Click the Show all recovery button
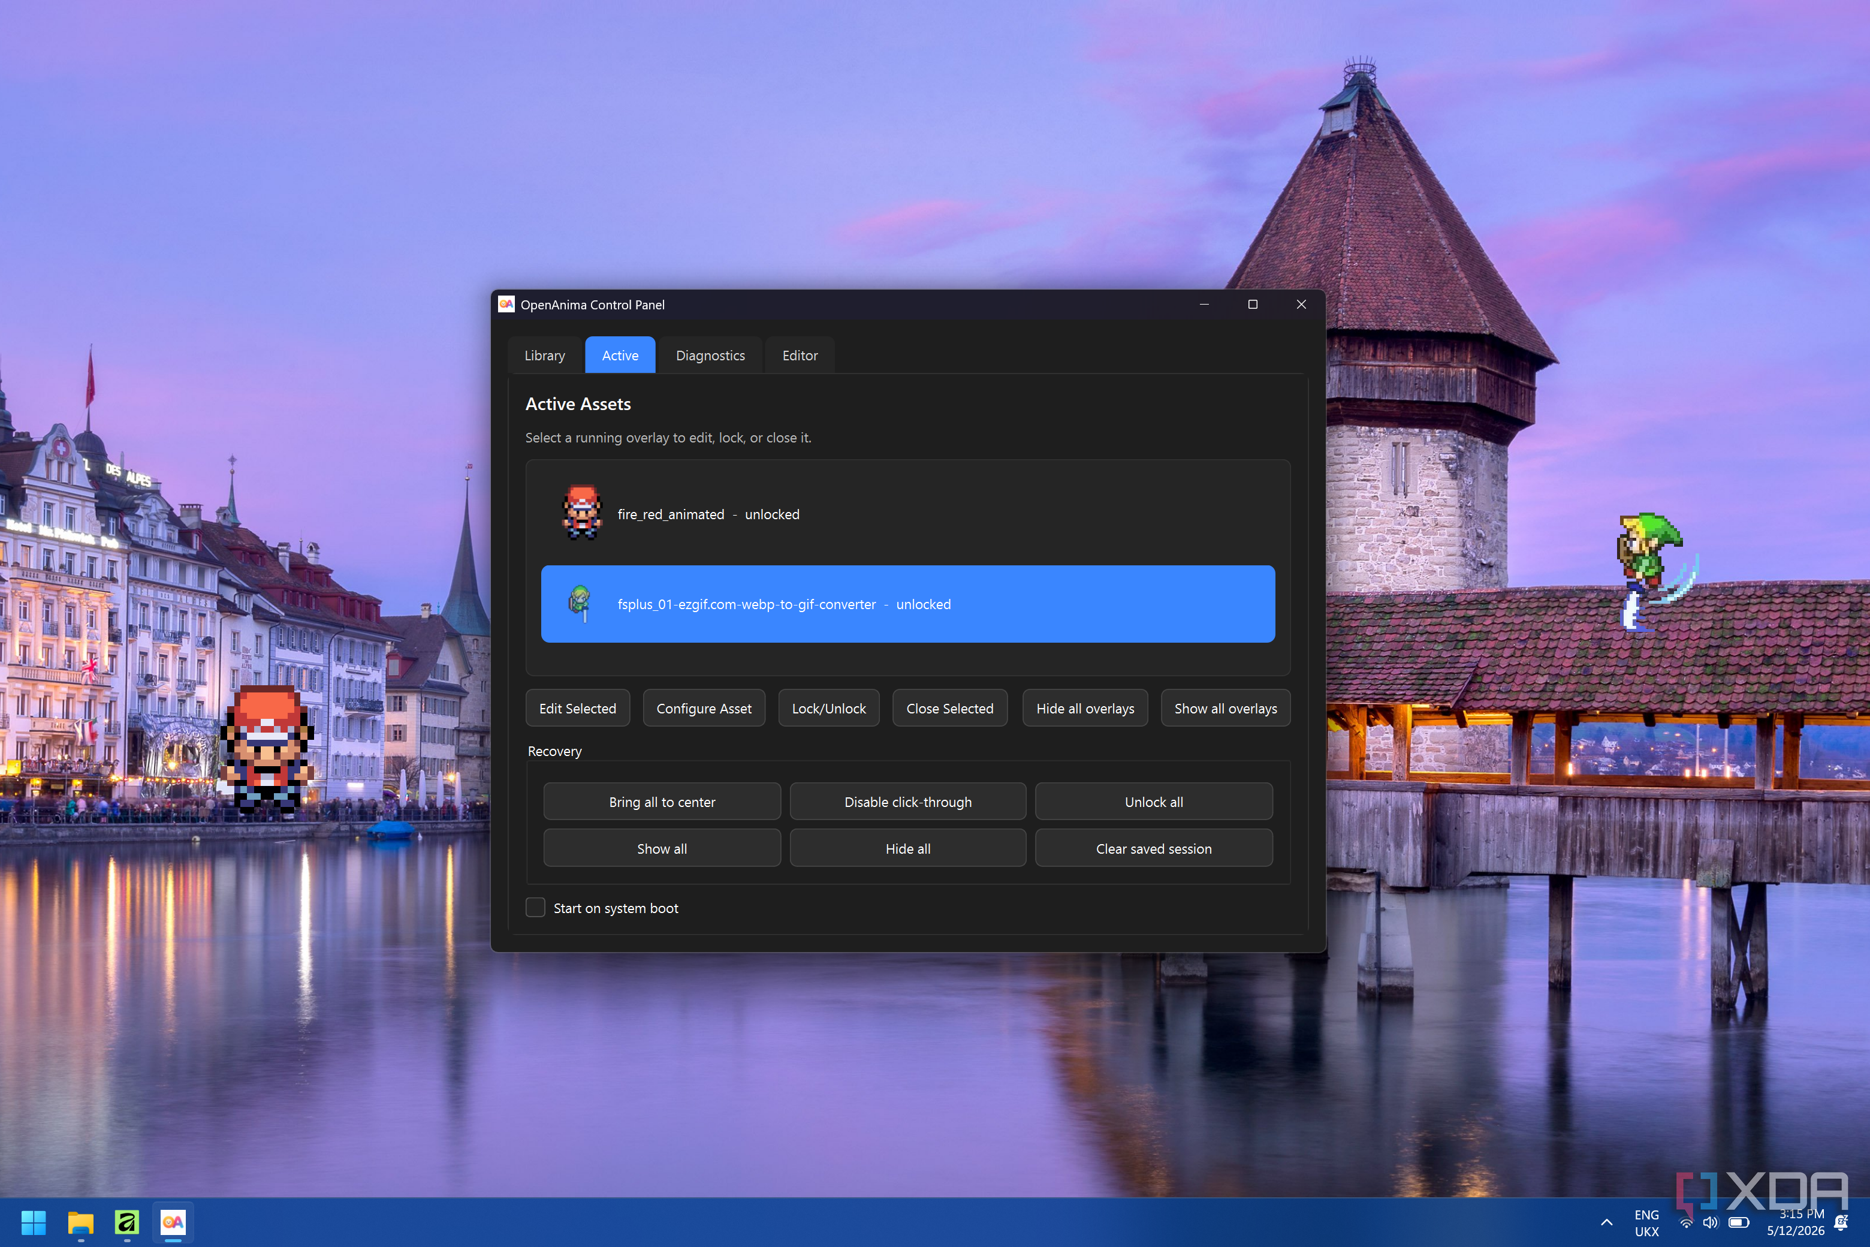The width and height of the screenshot is (1870, 1247). point(662,848)
